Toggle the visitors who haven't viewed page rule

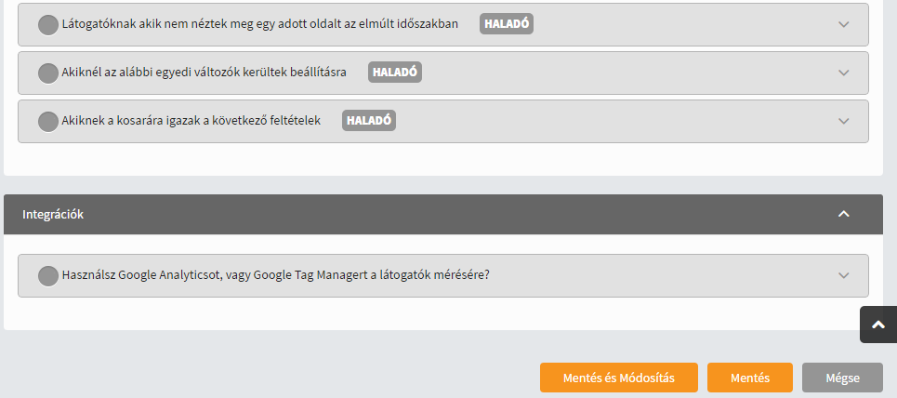point(48,25)
